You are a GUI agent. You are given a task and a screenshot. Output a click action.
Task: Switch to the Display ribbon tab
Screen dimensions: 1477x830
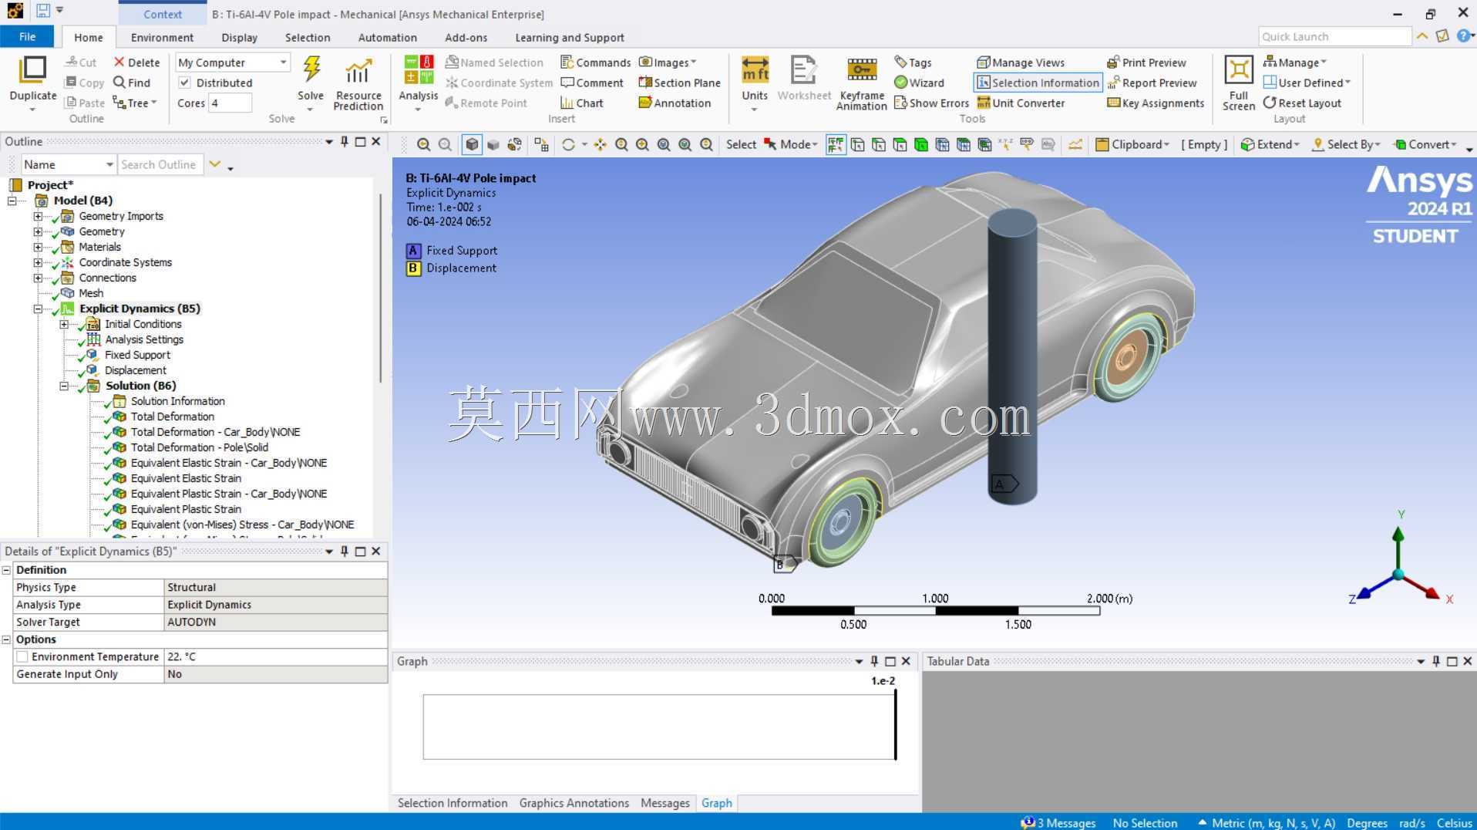pos(239,37)
